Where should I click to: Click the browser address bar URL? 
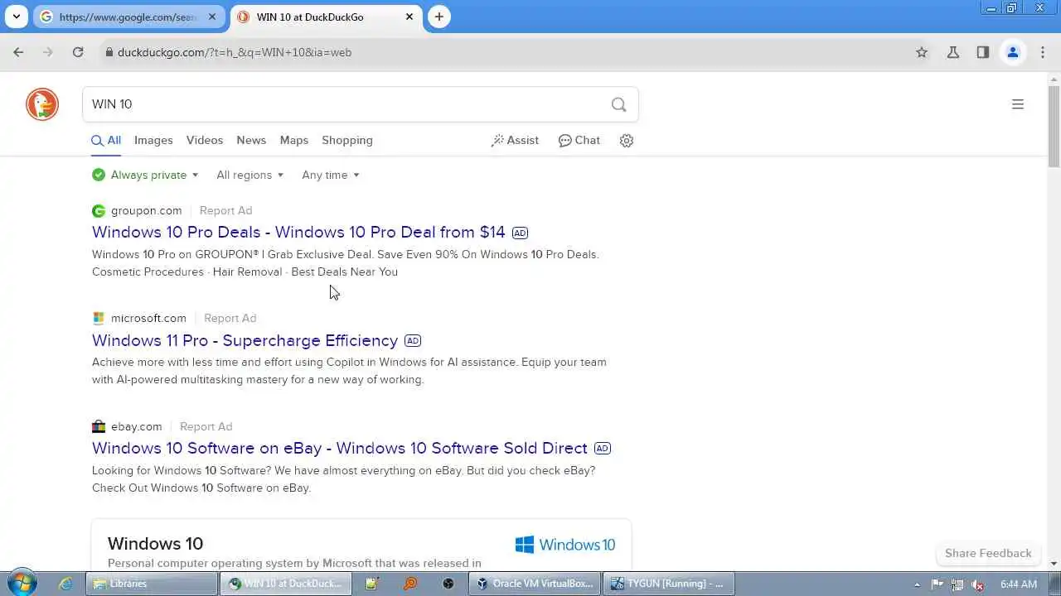click(x=235, y=52)
